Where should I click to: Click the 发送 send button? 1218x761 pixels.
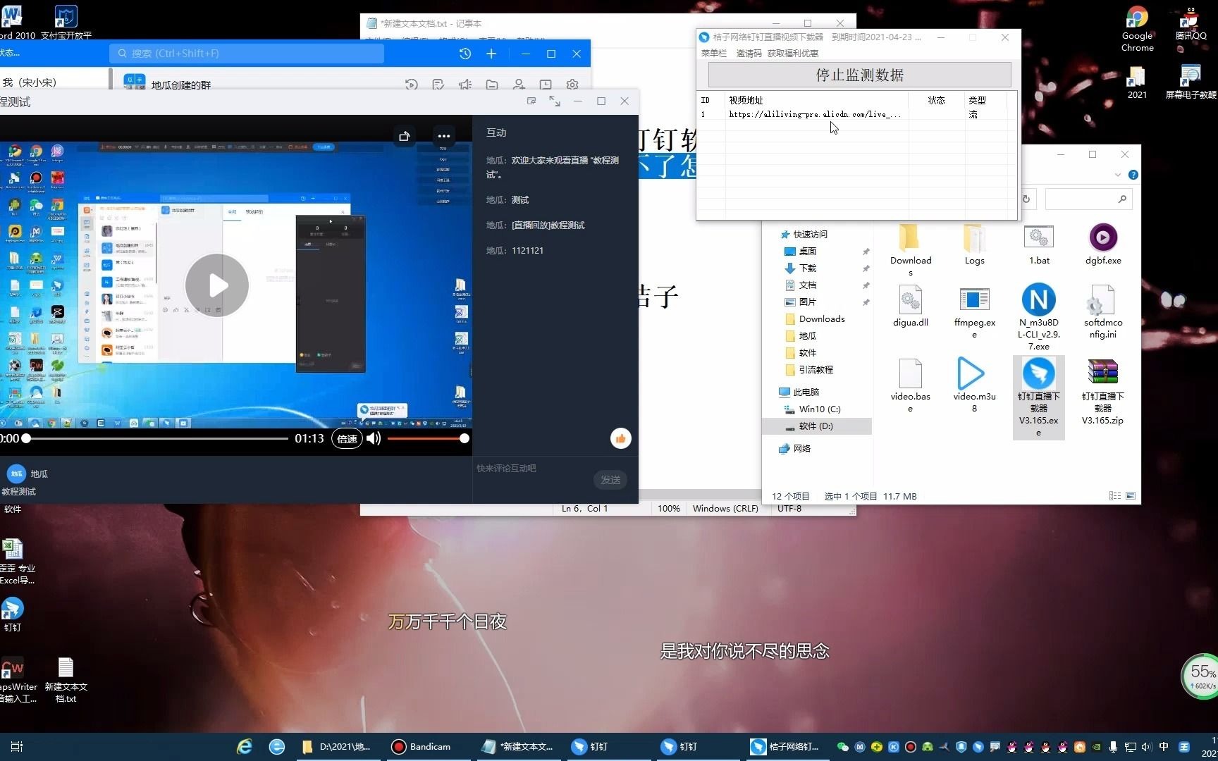coord(610,480)
